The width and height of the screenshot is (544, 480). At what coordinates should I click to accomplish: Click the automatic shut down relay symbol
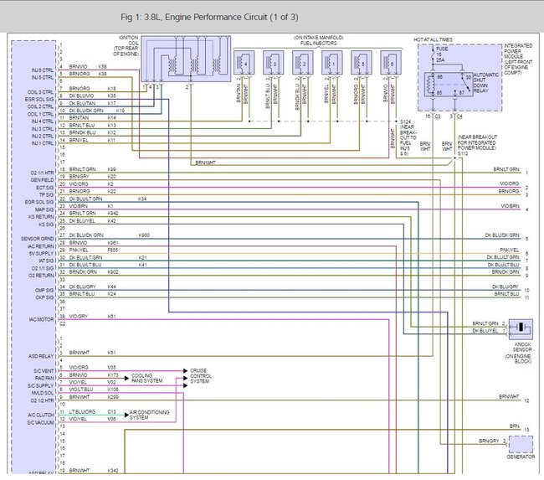coord(449,84)
